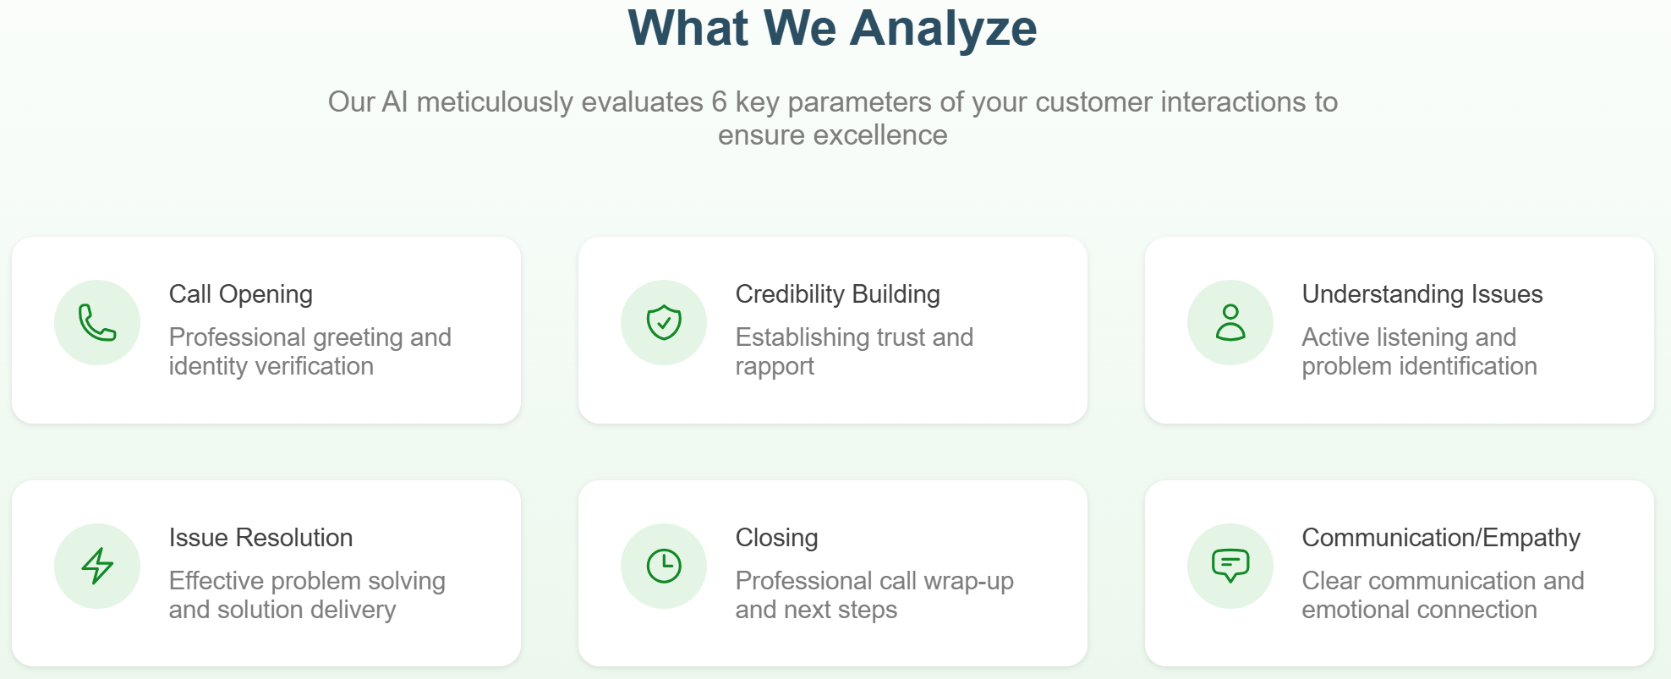Open the Understanding Issues heading
1671x679 pixels.
(x=1422, y=294)
